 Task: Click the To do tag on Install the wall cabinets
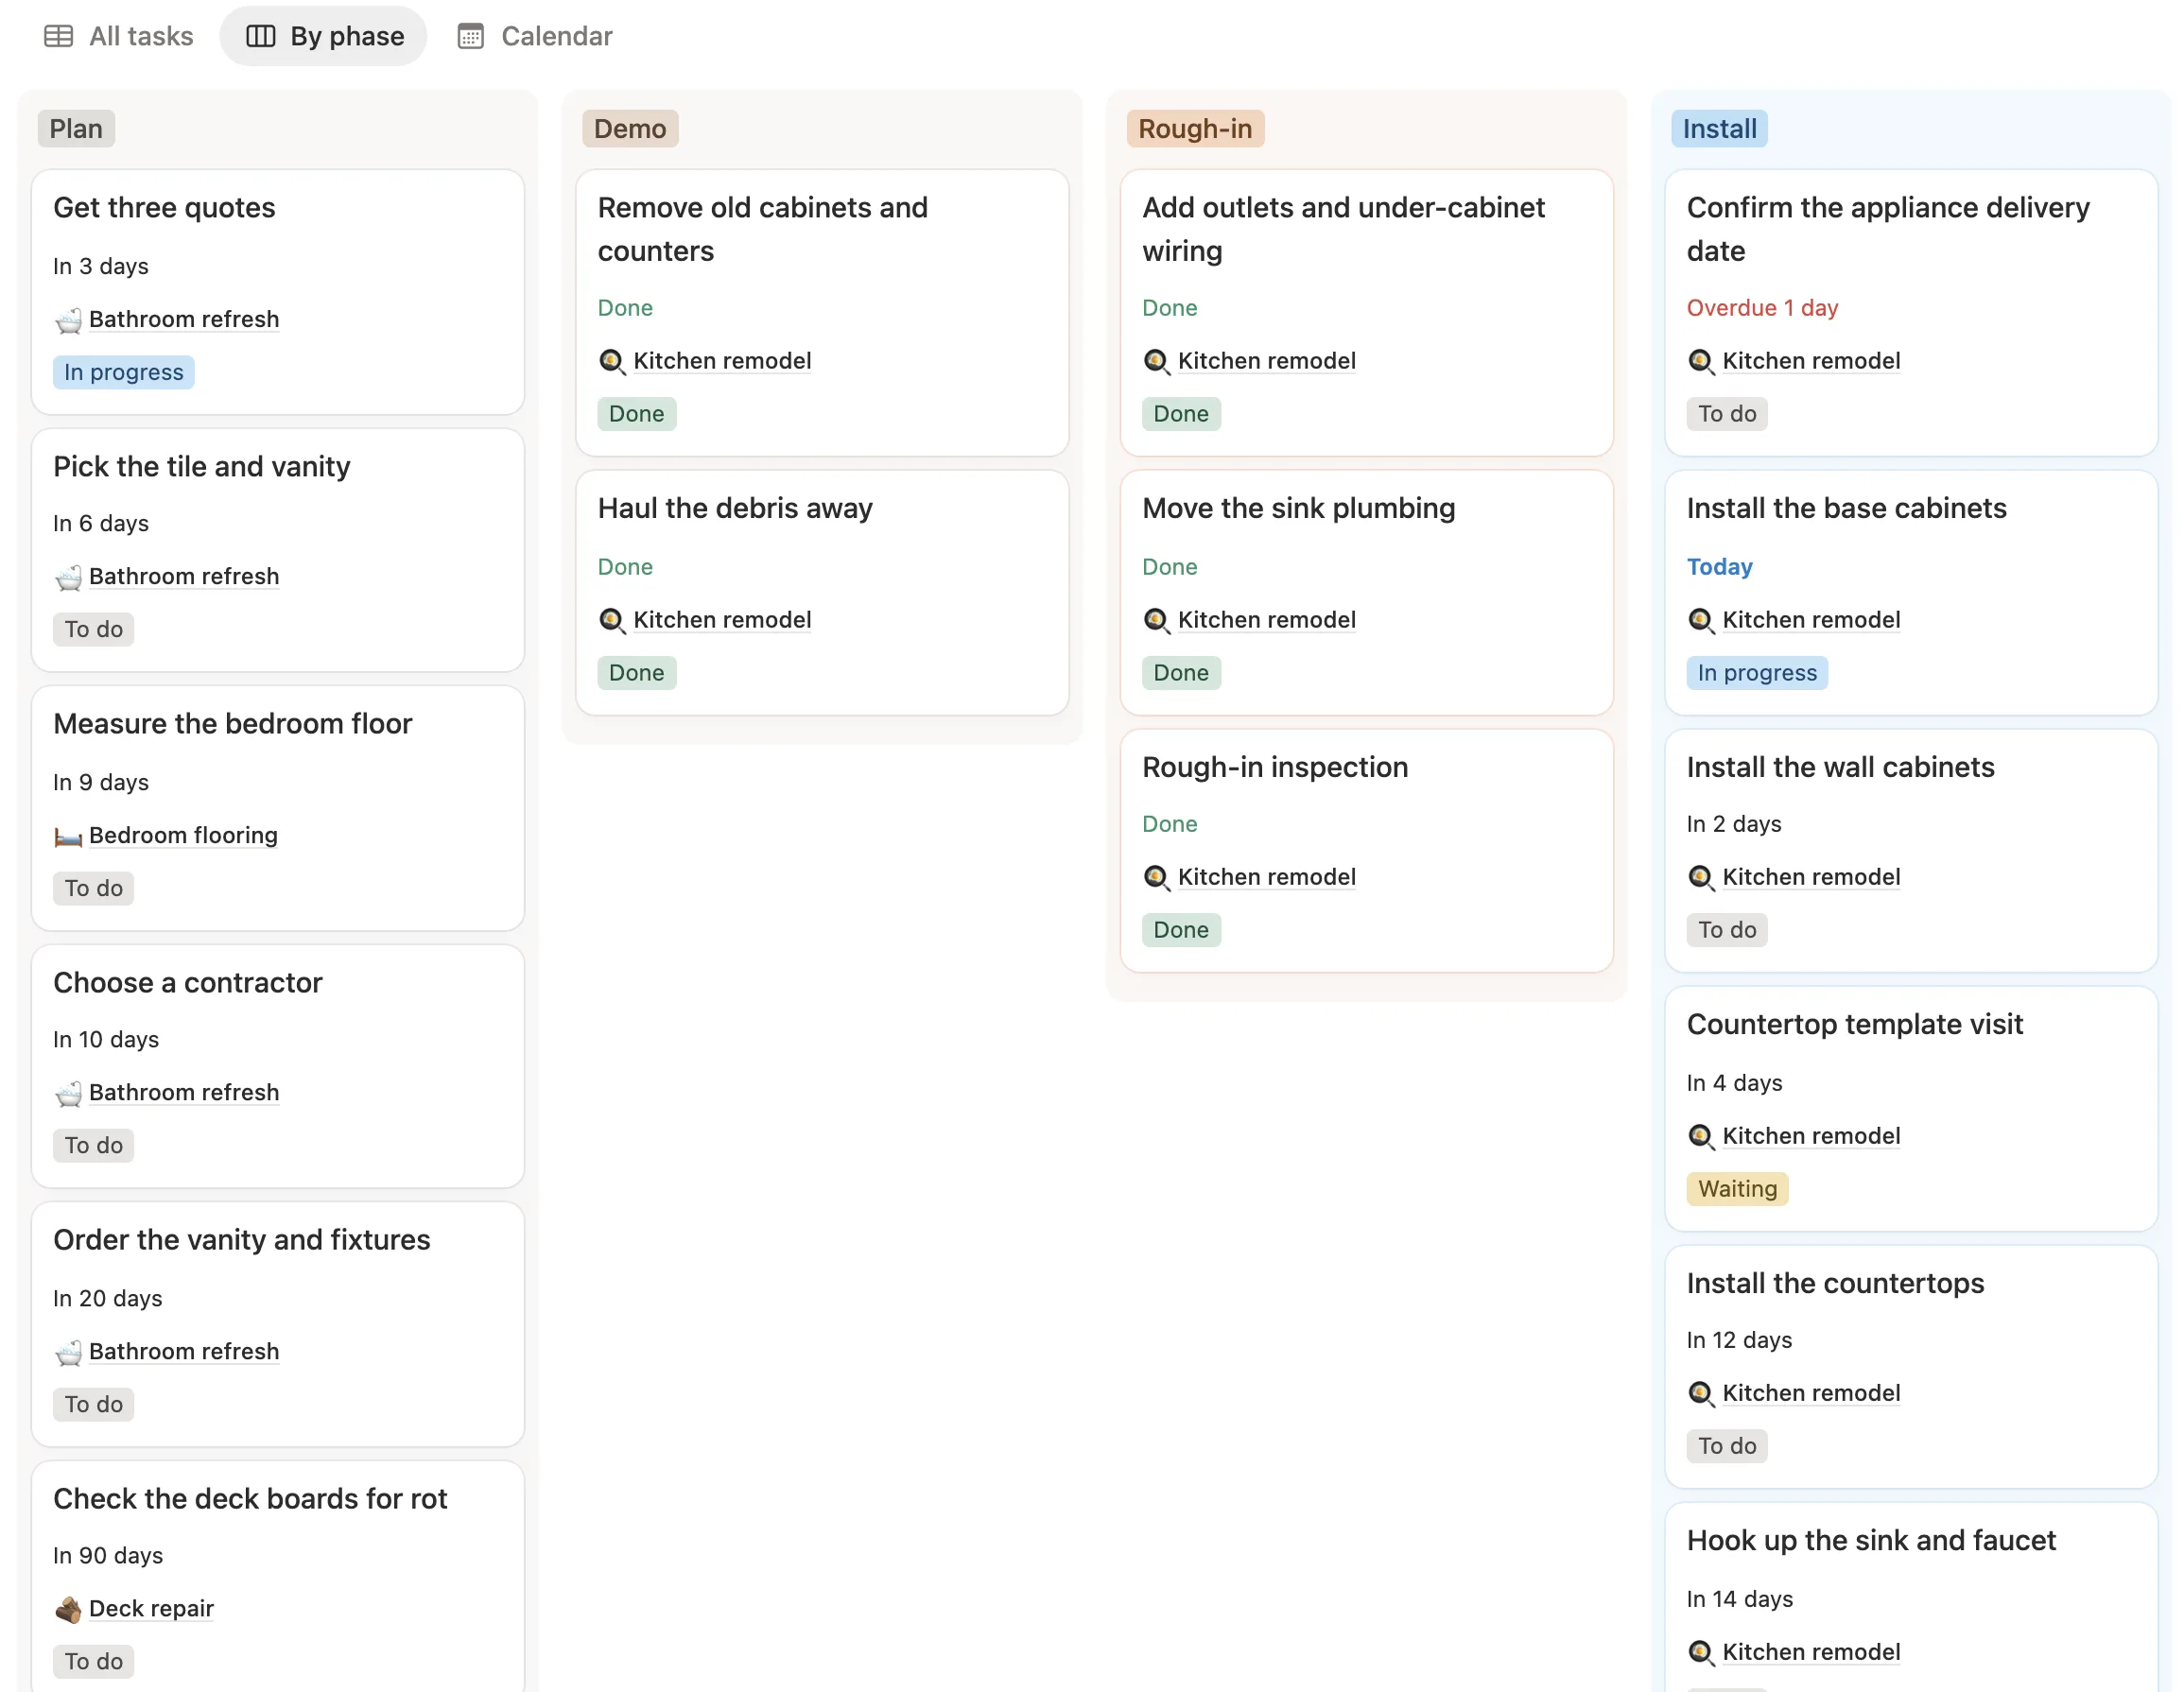pyautogui.click(x=1727, y=930)
